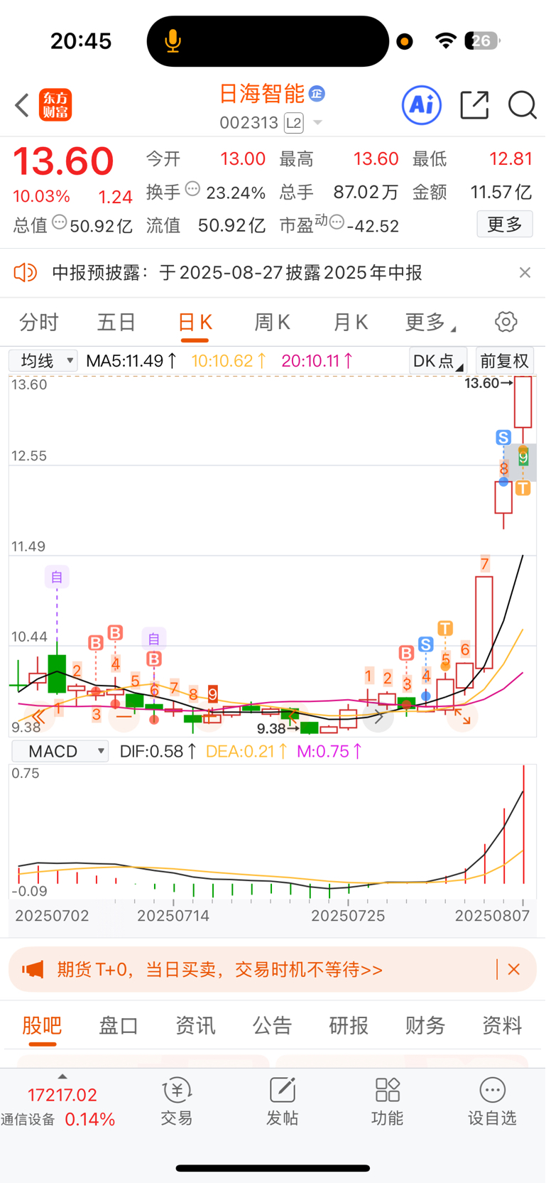Switch to the 财务 tab

pos(425,1025)
